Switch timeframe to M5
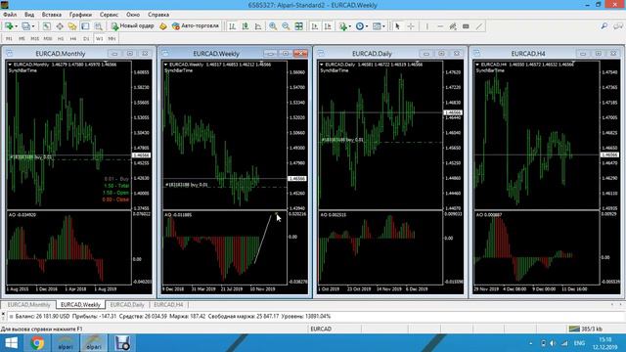Screen dimensions: 626x352 pos(22,39)
